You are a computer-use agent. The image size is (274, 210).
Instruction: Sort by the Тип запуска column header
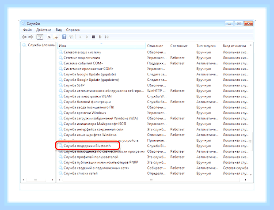(x=206, y=46)
